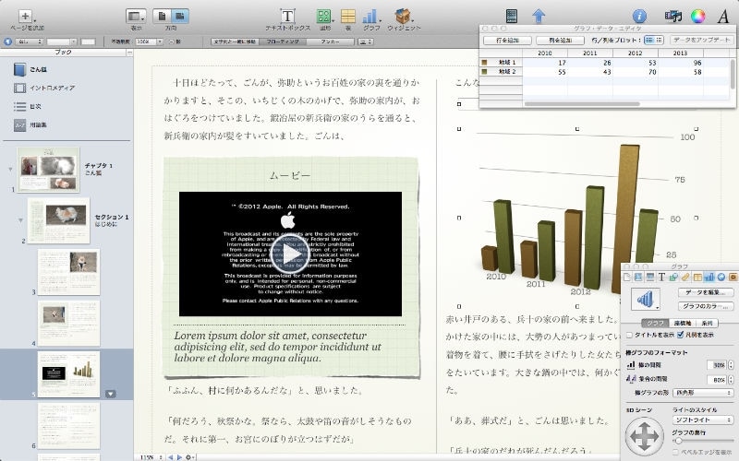Viewport: 739px width, 461px height.
Task: Open the page 5 thumbnail dropdown arrow
Action: click(110, 394)
